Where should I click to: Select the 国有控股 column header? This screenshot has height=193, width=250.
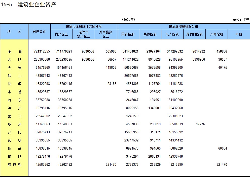[x=128, y=34]
